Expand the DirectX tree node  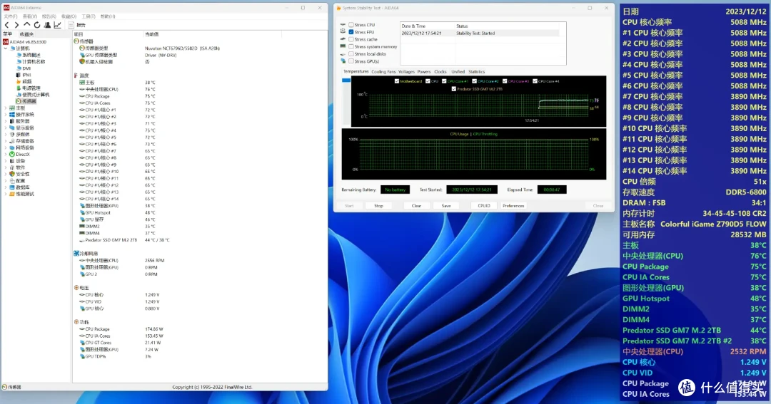pyautogui.click(x=6, y=154)
